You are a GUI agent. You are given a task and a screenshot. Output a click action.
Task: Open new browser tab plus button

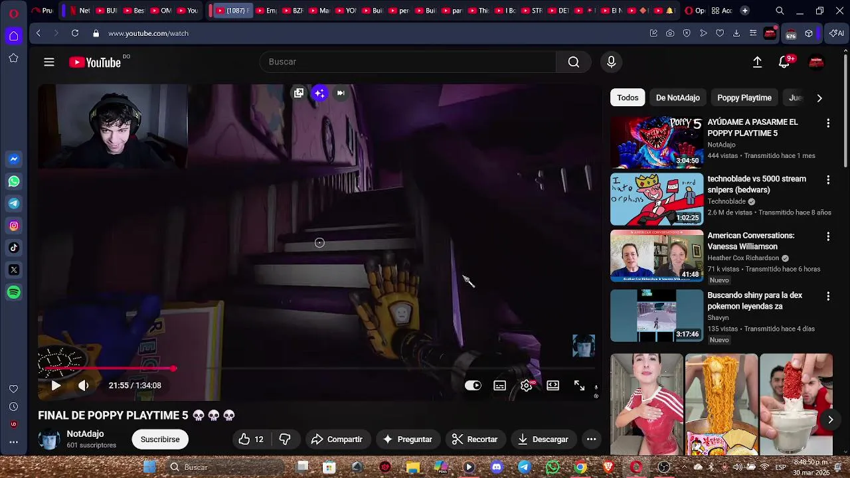coord(744,11)
